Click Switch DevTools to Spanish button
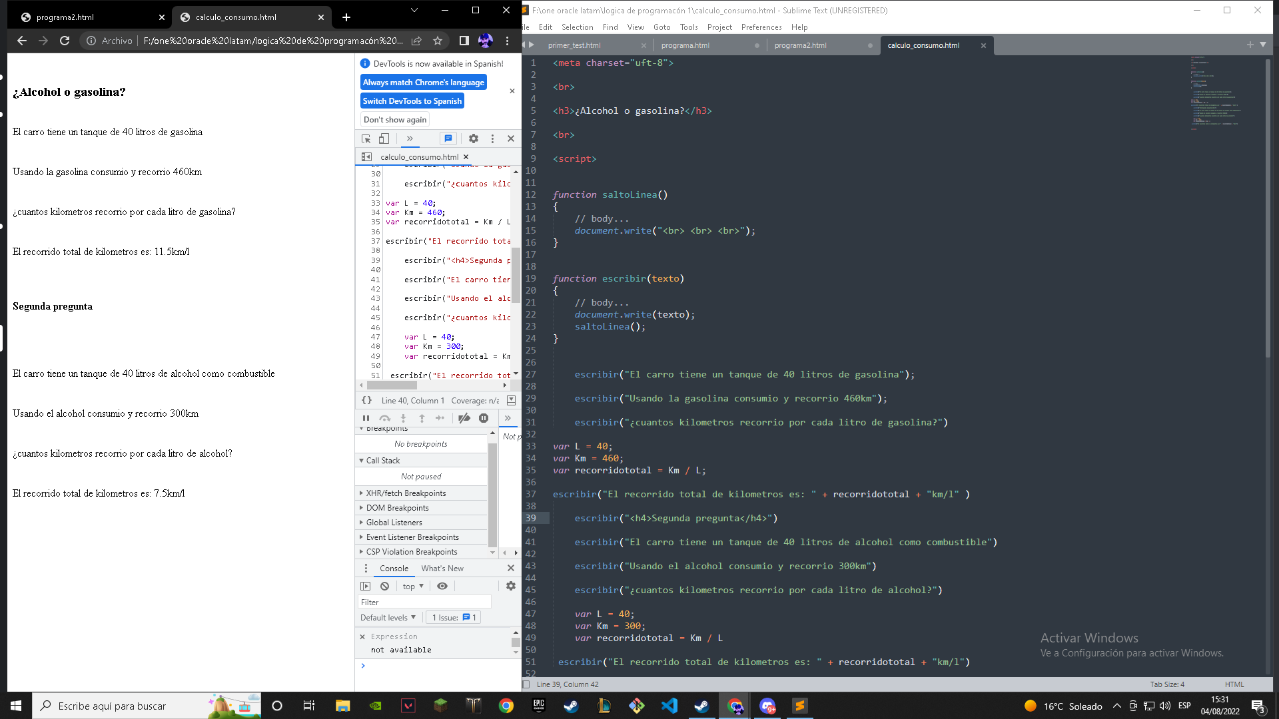The height and width of the screenshot is (719, 1279). pyautogui.click(x=412, y=100)
